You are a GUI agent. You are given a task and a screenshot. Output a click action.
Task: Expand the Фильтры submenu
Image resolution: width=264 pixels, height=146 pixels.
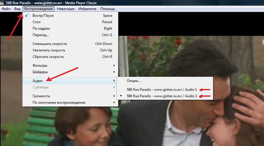coord(40,66)
